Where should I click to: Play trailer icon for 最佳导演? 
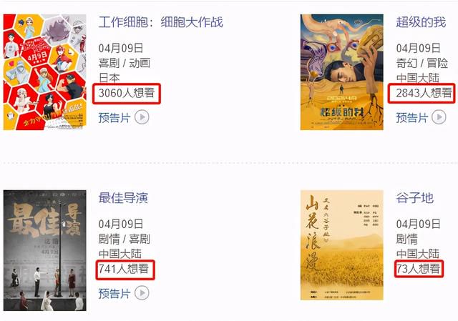tap(142, 293)
